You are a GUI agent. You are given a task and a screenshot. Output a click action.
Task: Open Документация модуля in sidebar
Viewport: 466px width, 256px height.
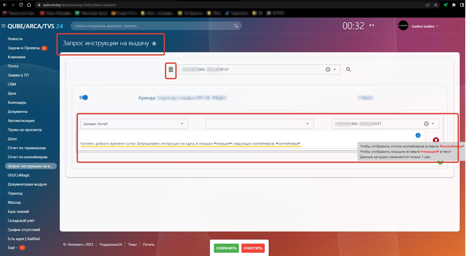pyautogui.click(x=27, y=184)
